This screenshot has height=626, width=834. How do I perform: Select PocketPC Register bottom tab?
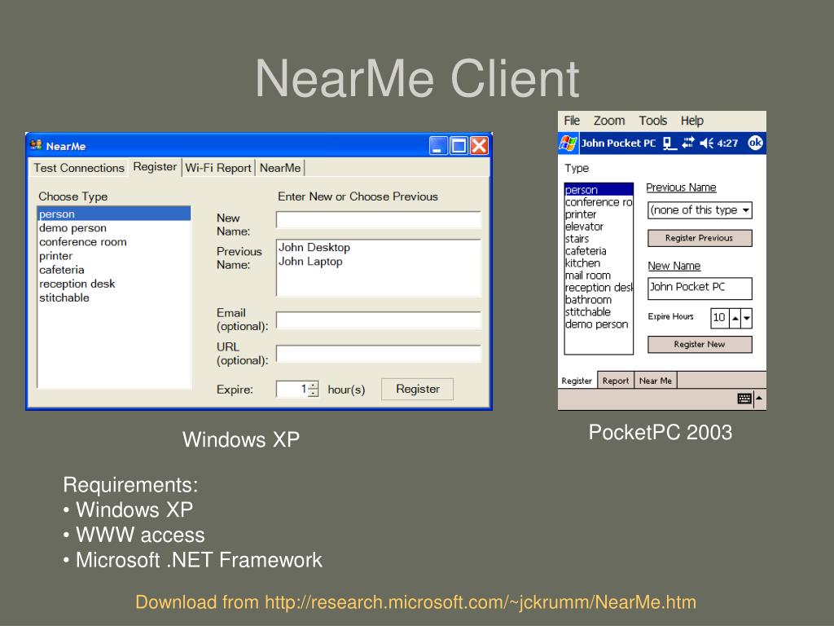coord(577,381)
